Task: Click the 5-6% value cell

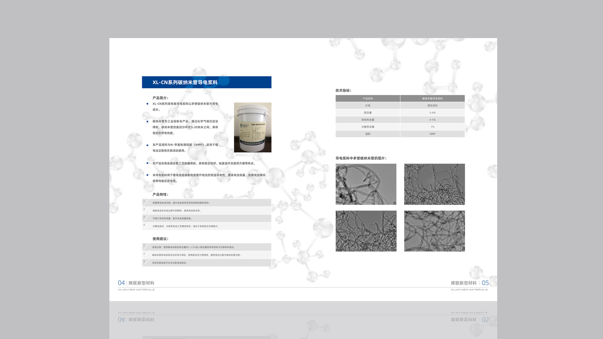Action: 433,113
